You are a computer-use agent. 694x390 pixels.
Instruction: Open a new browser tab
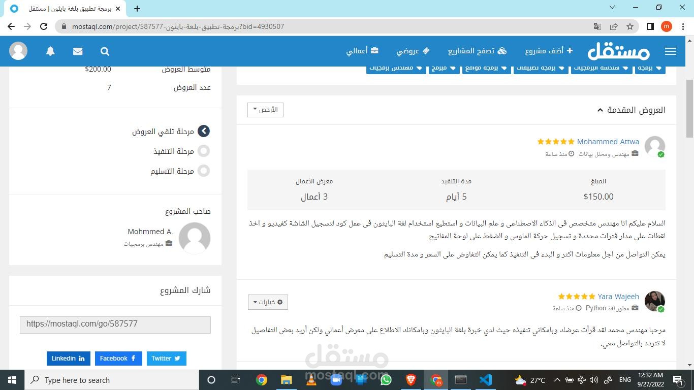137,9
